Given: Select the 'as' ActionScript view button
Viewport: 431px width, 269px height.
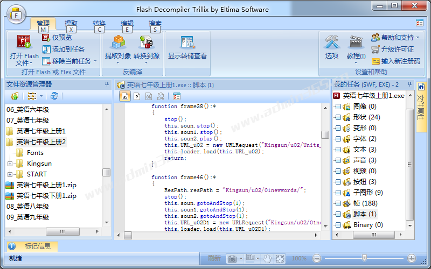Looking at the screenshot, I should click(x=125, y=96).
